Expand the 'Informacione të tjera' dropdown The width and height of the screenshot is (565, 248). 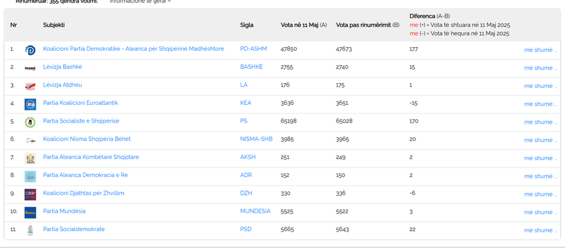[x=140, y=1]
